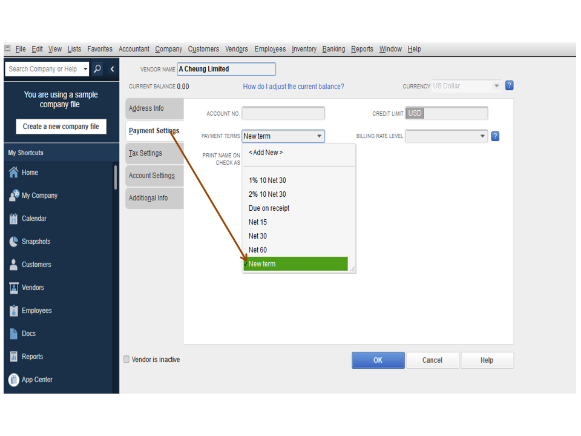Click the help icon beside Currency

click(x=510, y=85)
